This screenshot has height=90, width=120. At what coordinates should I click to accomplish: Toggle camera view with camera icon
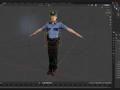[x=110, y=22]
